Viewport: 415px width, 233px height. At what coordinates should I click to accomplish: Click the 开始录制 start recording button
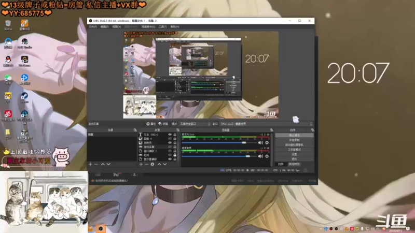tap(294, 140)
